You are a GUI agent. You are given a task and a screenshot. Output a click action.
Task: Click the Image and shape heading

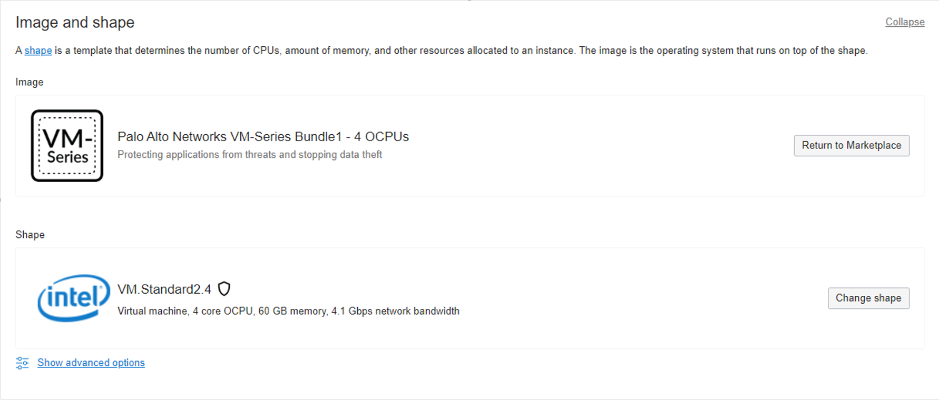point(75,22)
